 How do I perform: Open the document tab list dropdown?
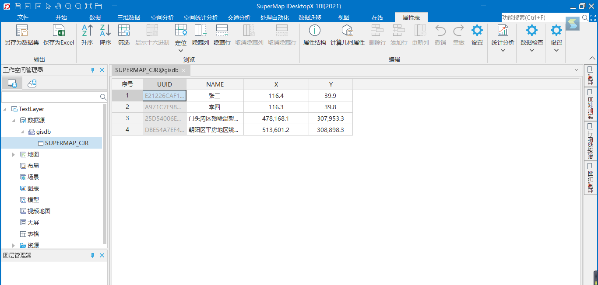(576, 70)
